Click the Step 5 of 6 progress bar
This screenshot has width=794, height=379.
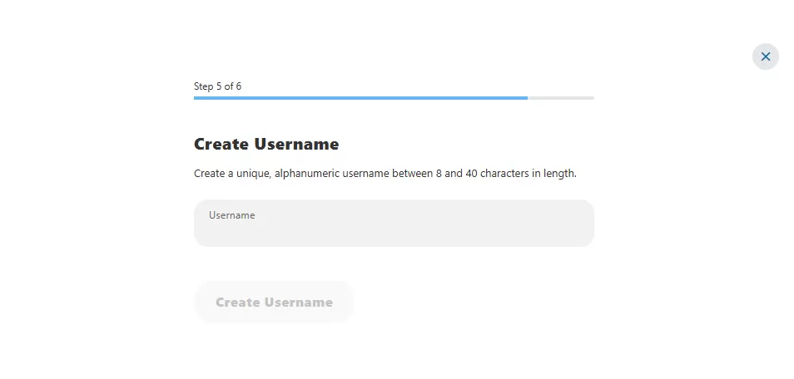(394, 98)
